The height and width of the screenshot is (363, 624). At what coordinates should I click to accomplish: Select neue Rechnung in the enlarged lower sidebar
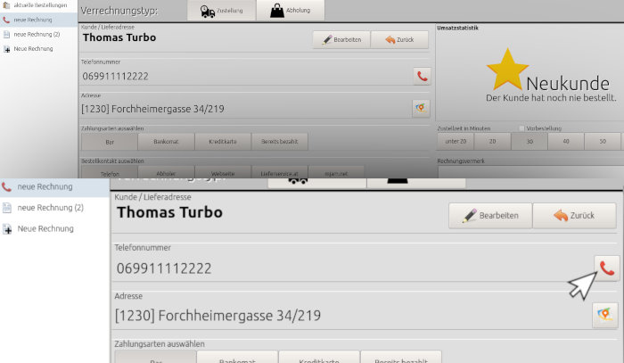tap(54, 186)
